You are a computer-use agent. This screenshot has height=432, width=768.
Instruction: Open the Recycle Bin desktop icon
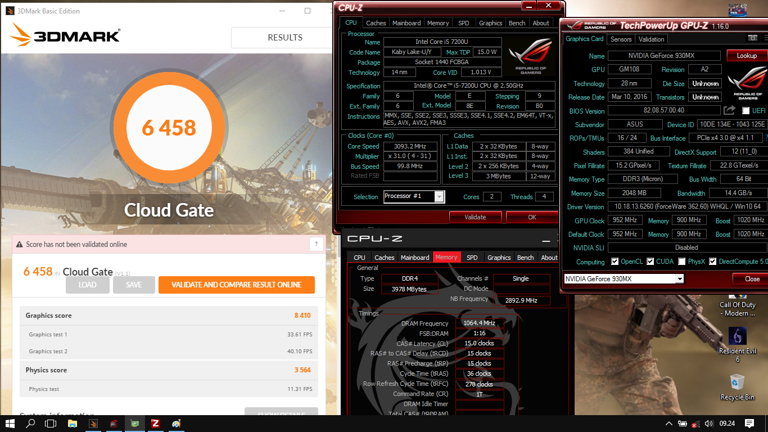point(737,387)
